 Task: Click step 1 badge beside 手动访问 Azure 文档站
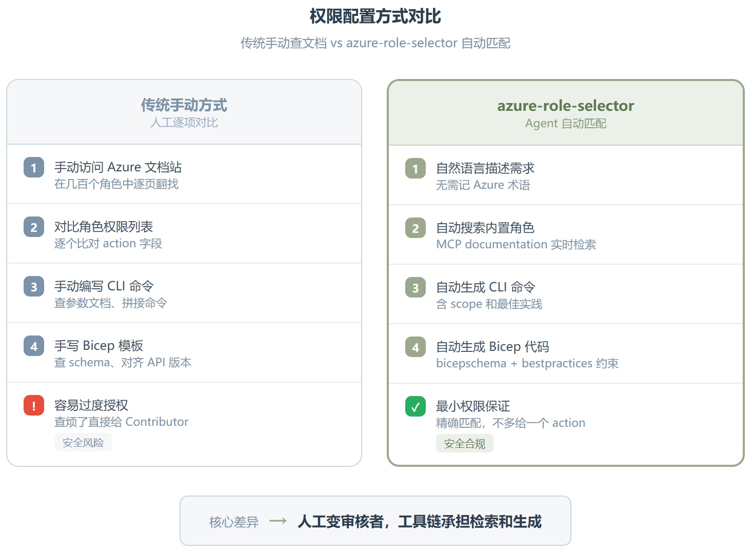click(x=34, y=167)
